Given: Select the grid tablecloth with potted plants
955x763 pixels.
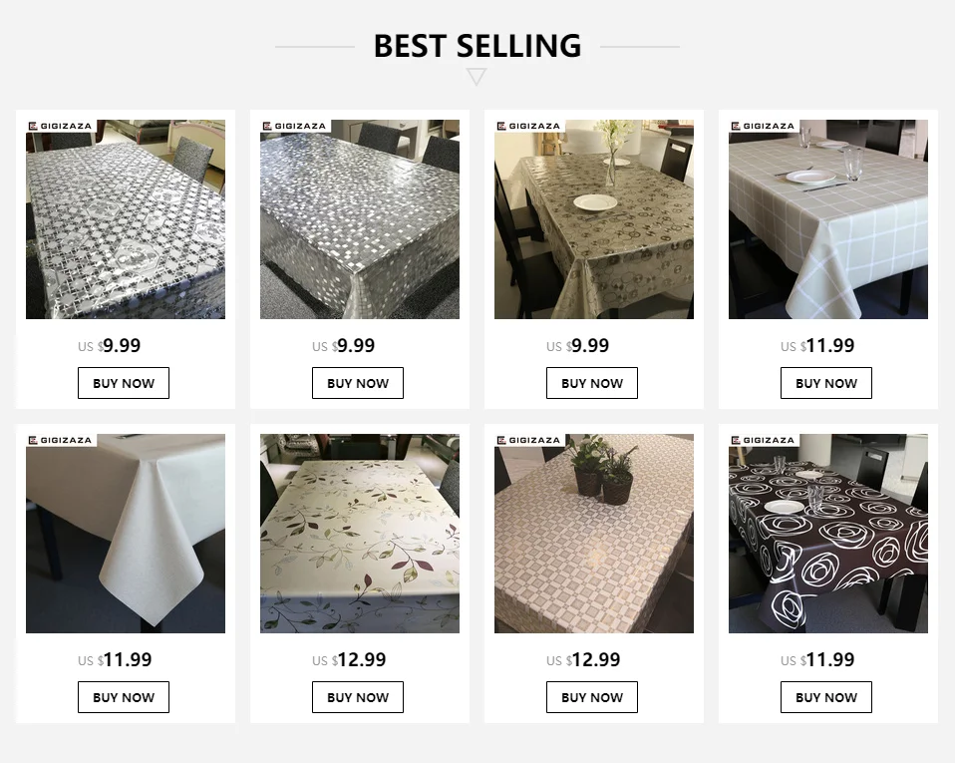Looking at the screenshot, I should (594, 534).
